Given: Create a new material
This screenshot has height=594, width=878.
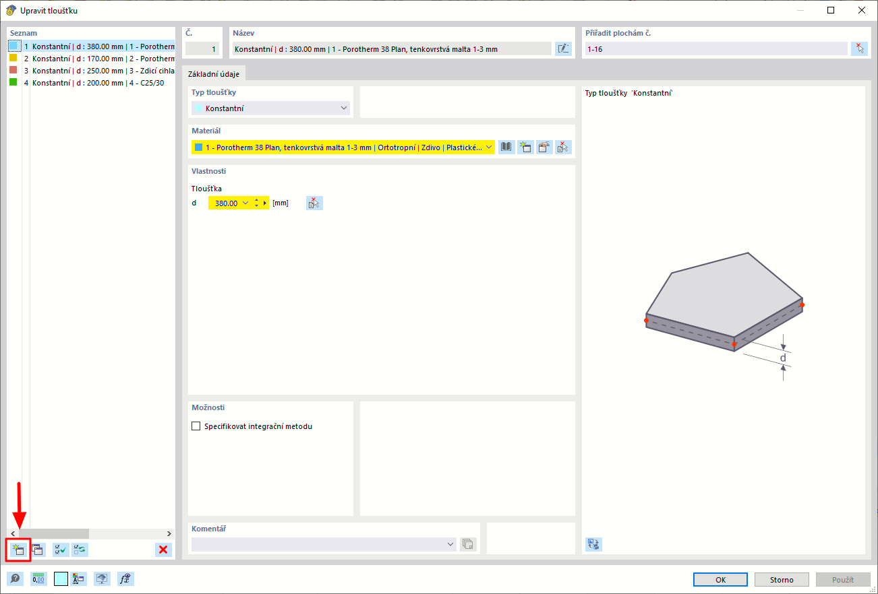Looking at the screenshot, I should pyautogui.click(x=525, y=147).
